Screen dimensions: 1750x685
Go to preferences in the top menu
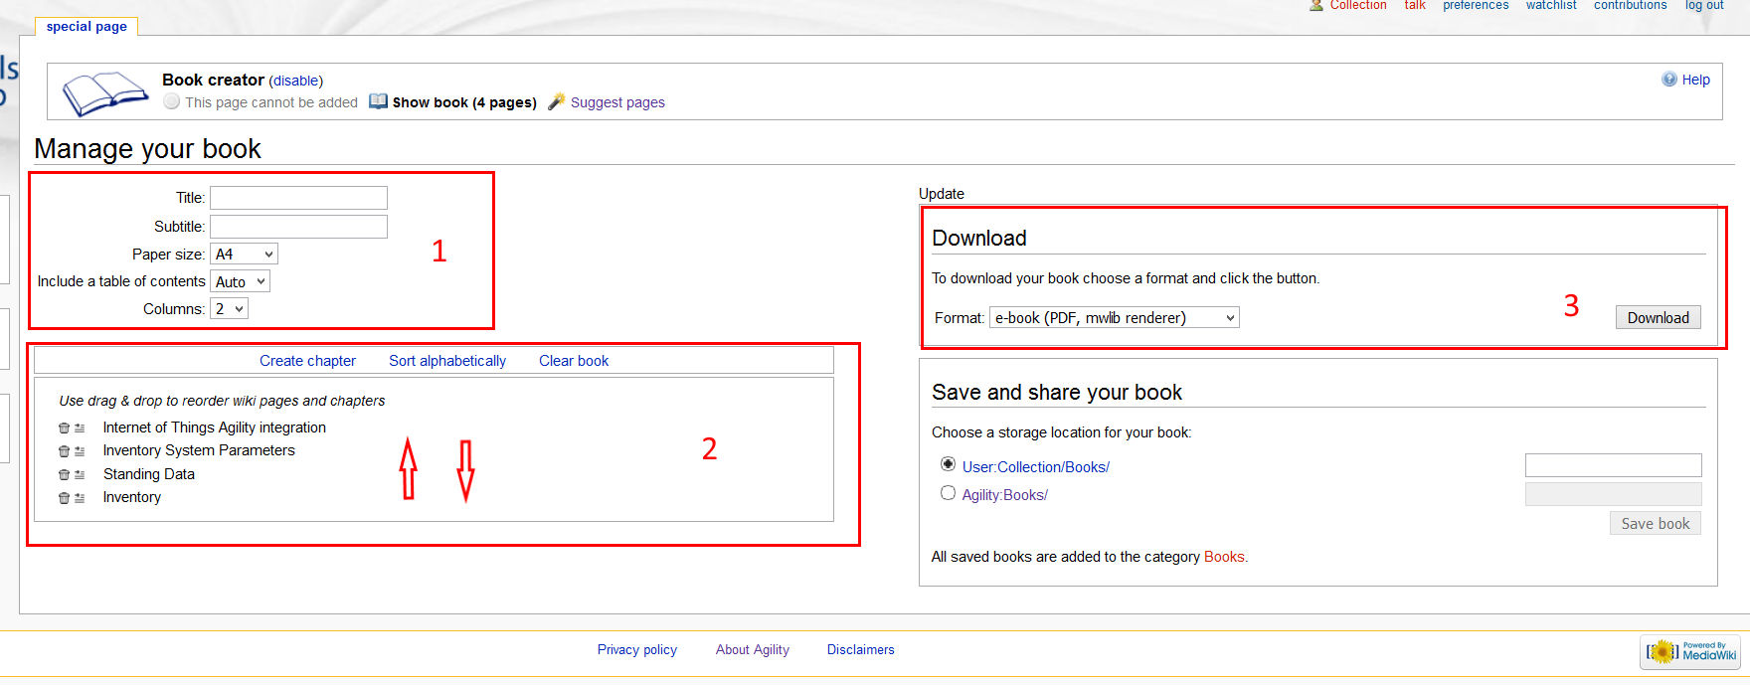click(1476, 6)
